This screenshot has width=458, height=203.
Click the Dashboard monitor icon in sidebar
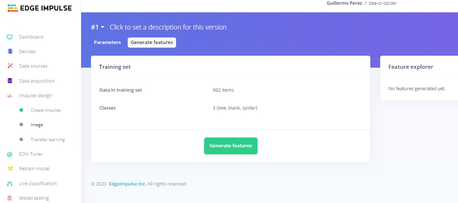[x=10, y=37]
